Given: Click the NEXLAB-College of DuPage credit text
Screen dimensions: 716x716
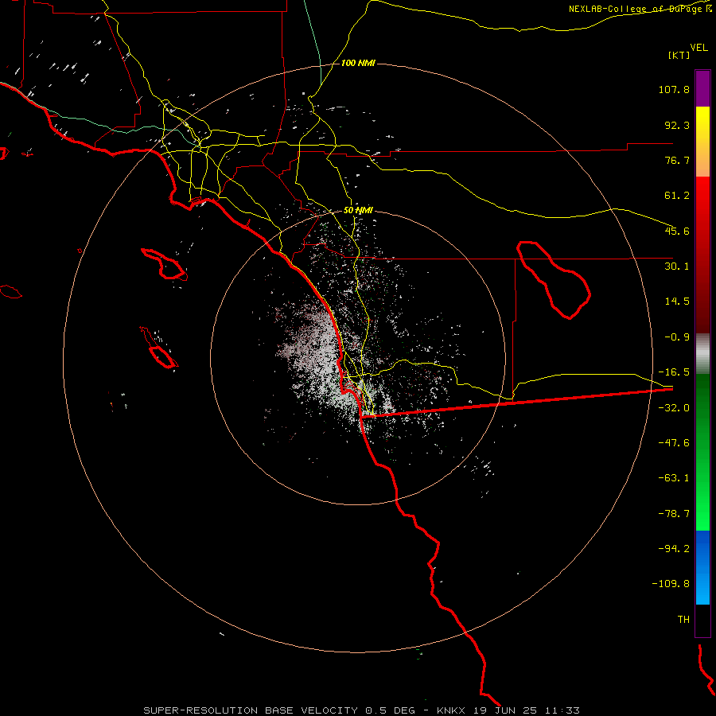Looking at the screenshot, I should pos(640,9).
